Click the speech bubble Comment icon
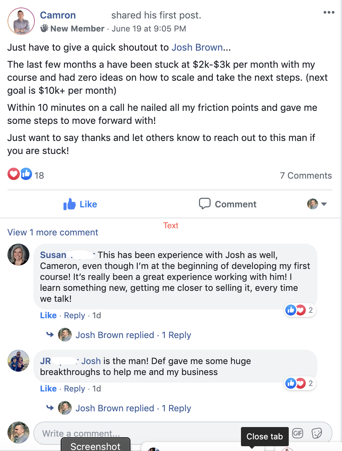Screen dimensions: 342x451 204,204
